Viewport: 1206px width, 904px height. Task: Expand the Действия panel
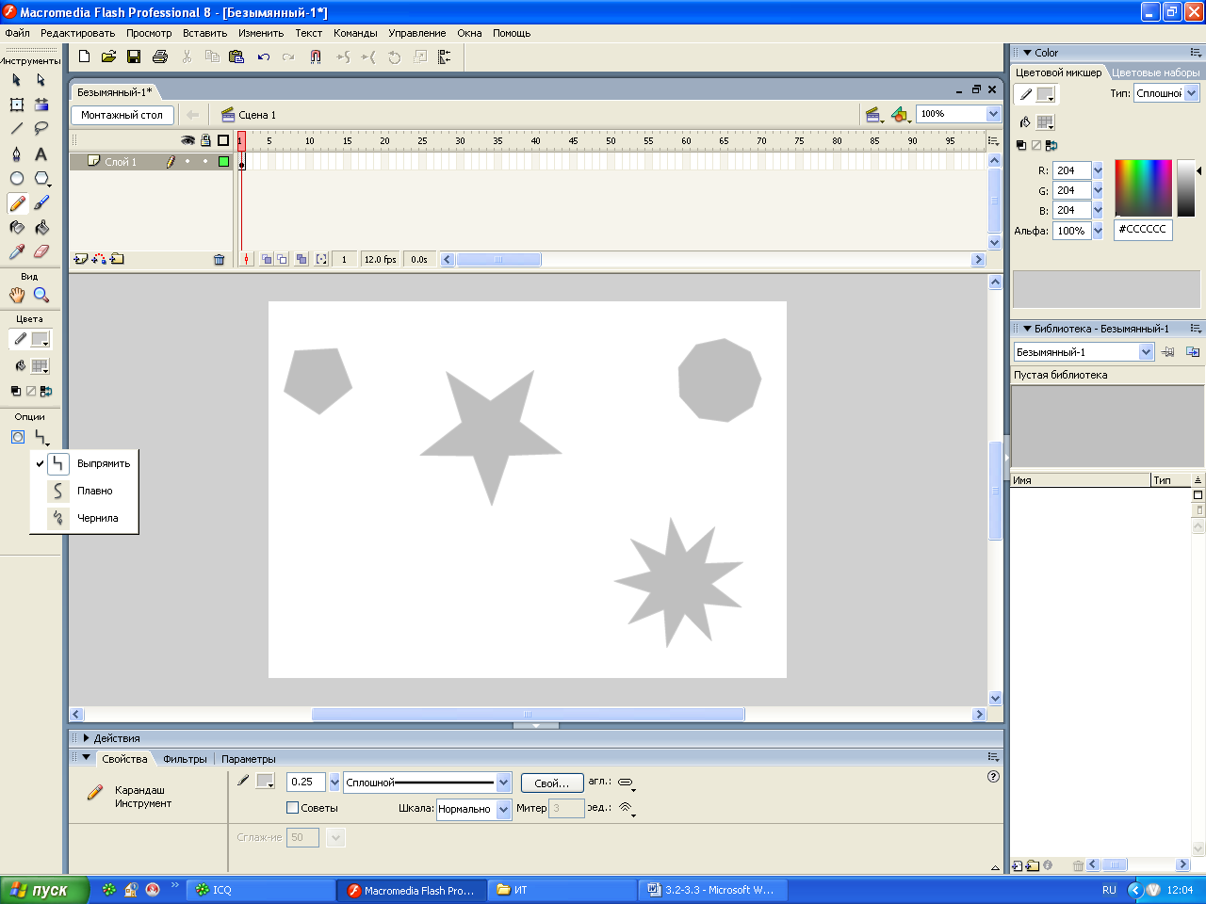87,738
